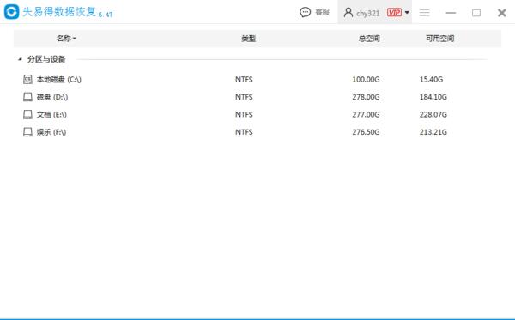The width and height of the screenshot is (515, 320).
Task: Click the D:\ drive icon
Action: [27, 97]
